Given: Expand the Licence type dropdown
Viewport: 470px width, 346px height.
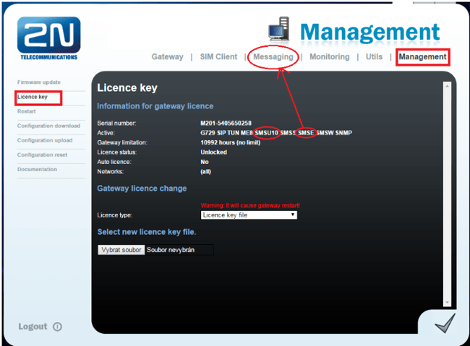Looking at the screenshot, I should pyautogui.click(x=249, y=215).
